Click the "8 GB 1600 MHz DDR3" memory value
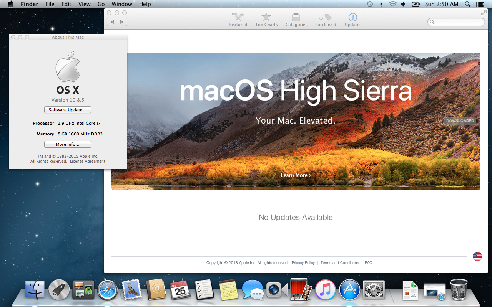 80,134
